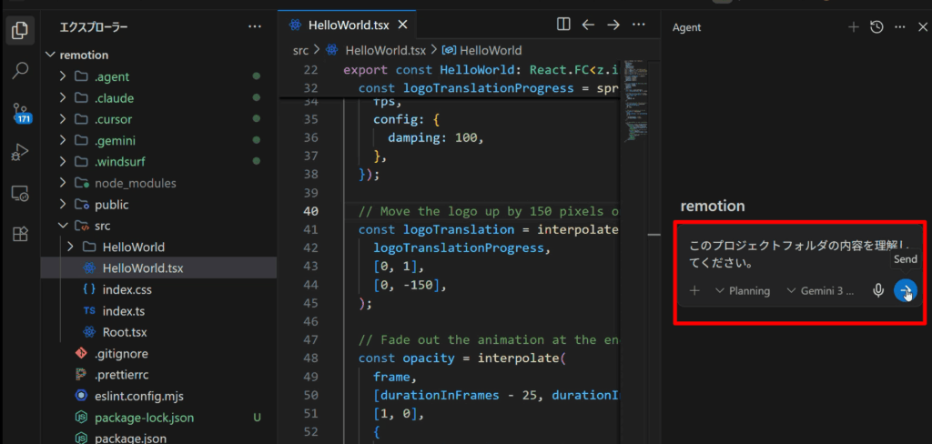Image resolution: width=932 pixels, height=444 pixels.
Task: Open Run and Debug view
Action: (19, 153)
